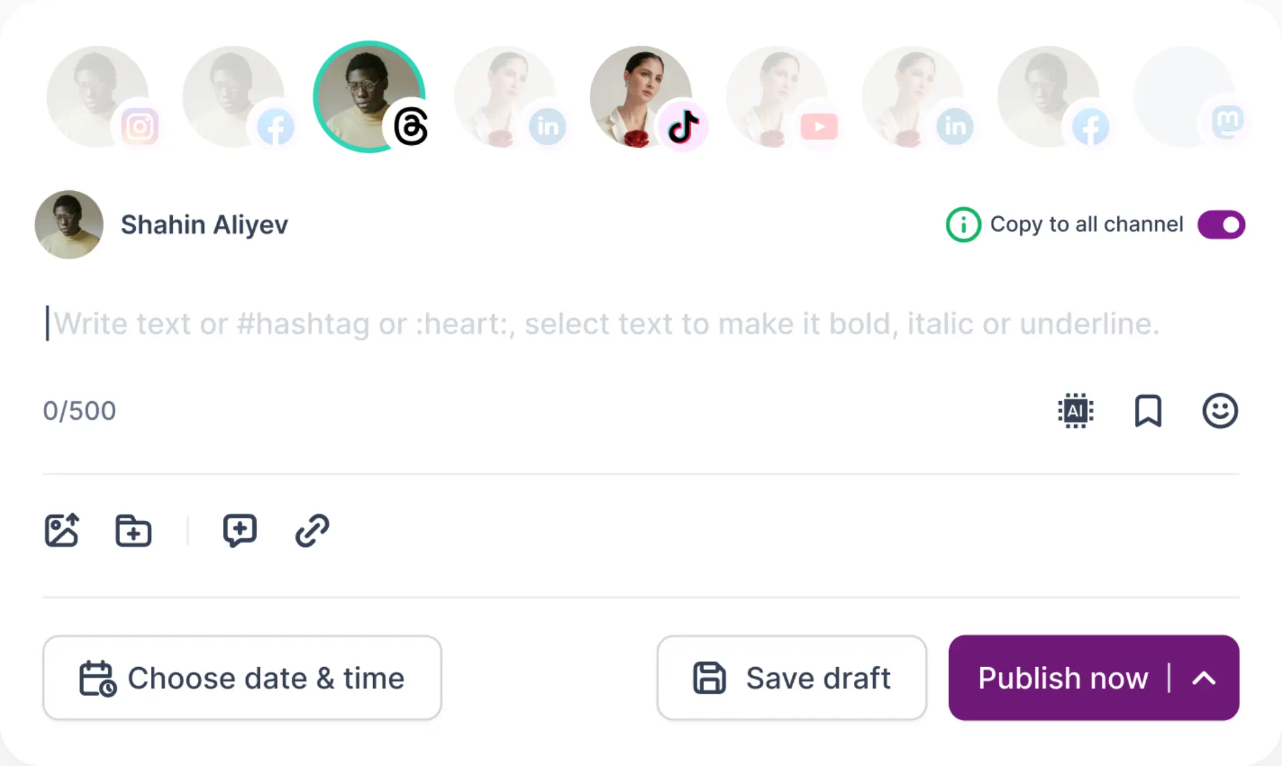Click the bookmark saved captions icon
The height and width of the screenshot is (766, 1282).
(1148, 411)
